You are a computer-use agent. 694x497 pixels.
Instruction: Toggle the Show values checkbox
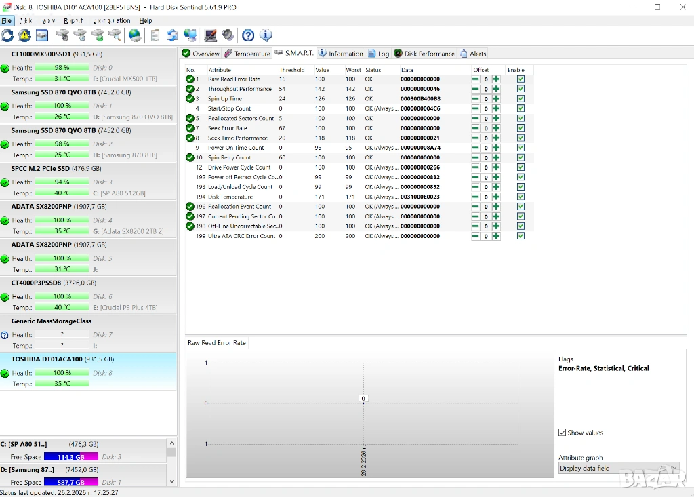tap(563, 433)
